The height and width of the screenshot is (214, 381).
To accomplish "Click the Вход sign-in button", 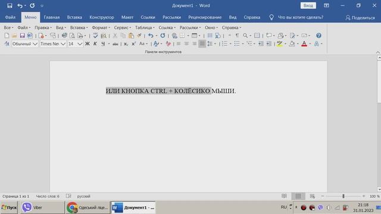I will [308, 5].
